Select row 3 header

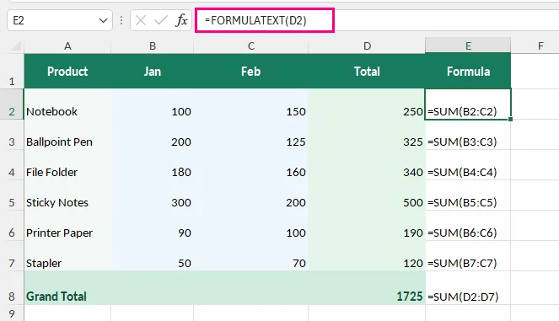point(12,135)
